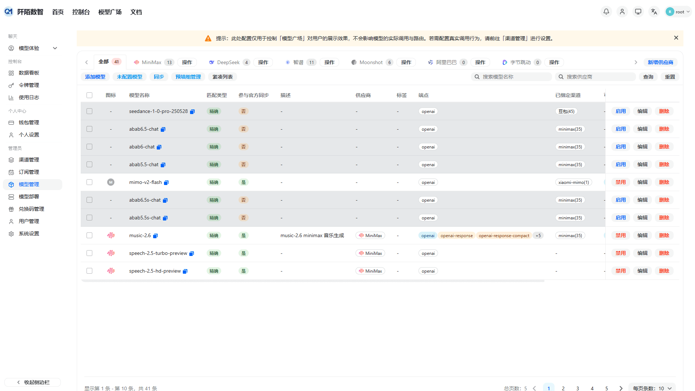Viewport: 695px width, 391px height.
Task: Focus the 搜索模型名称 search field
Action: (x=511, y=77)
